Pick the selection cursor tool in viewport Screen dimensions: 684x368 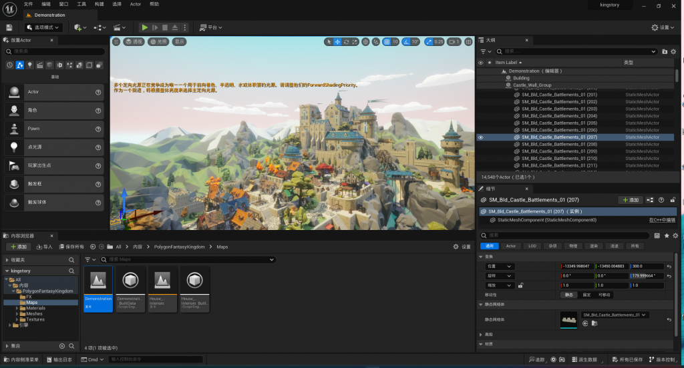329,42
